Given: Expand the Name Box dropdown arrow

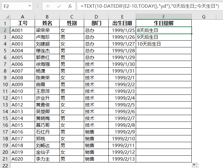Looking at the screenshot, I should pyautogui.click(x=29, y=6).
